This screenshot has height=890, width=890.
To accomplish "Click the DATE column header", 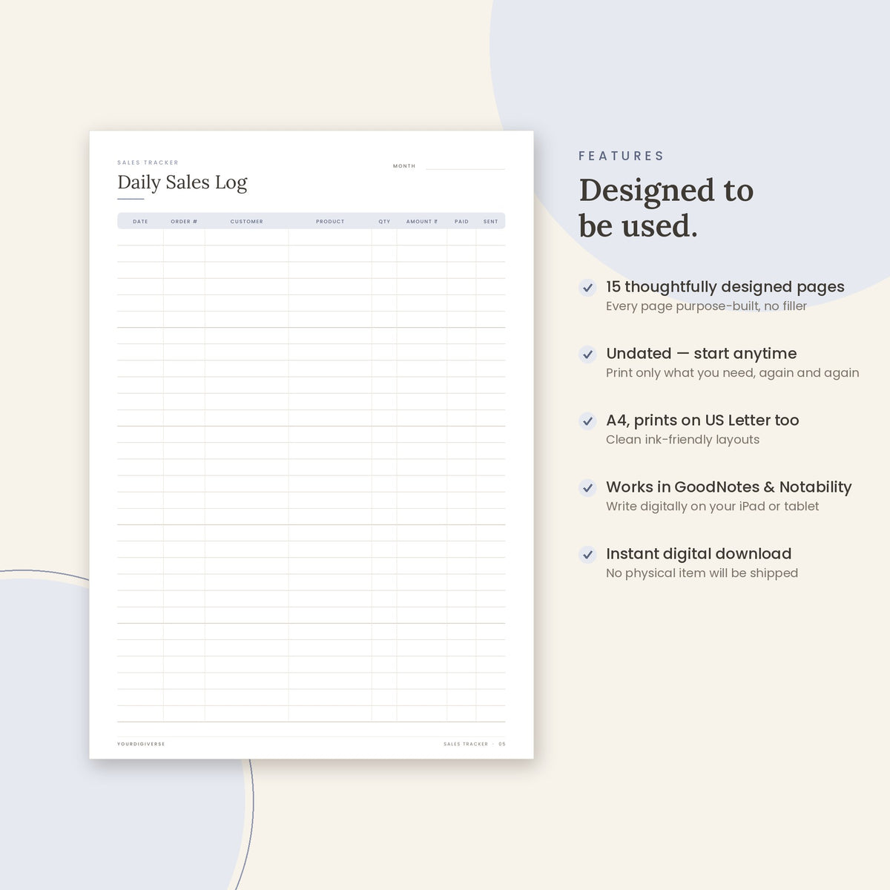I will [x=140, y=221].
